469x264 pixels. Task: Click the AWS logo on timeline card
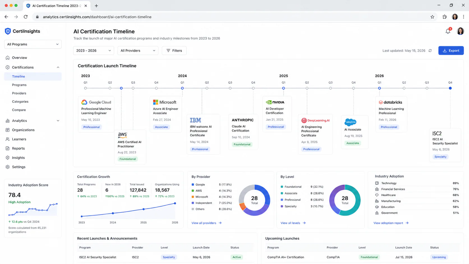pyautogui.click(x=123, y=135)
